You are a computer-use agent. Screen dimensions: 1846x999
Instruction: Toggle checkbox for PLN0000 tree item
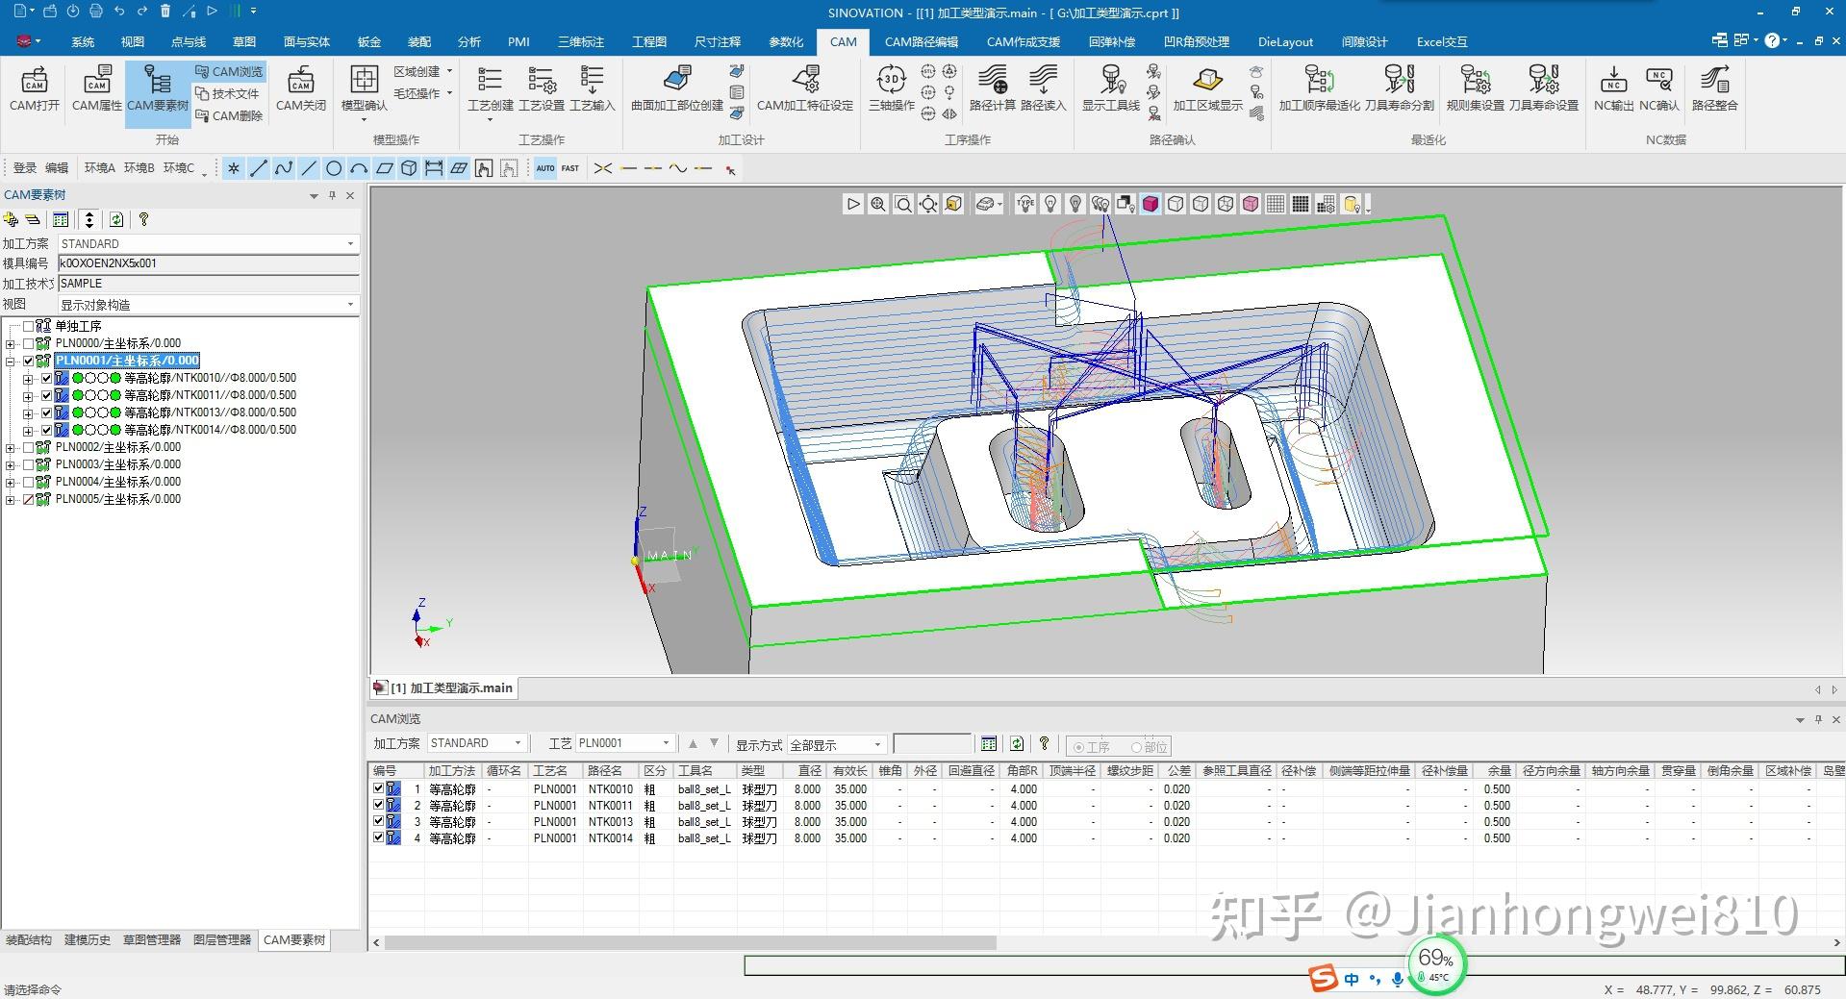click(x=28, y=343)
